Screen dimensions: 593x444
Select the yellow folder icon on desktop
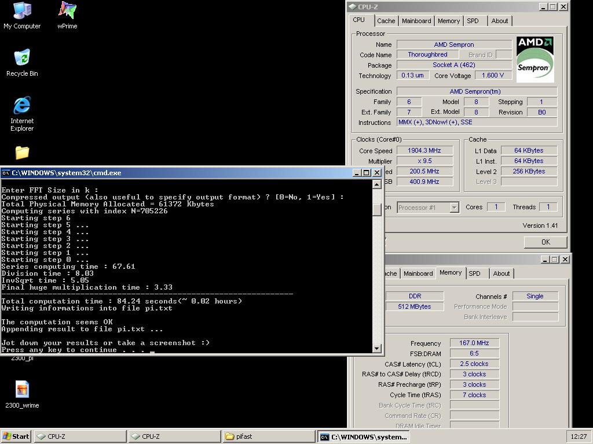tap(23, 153)
